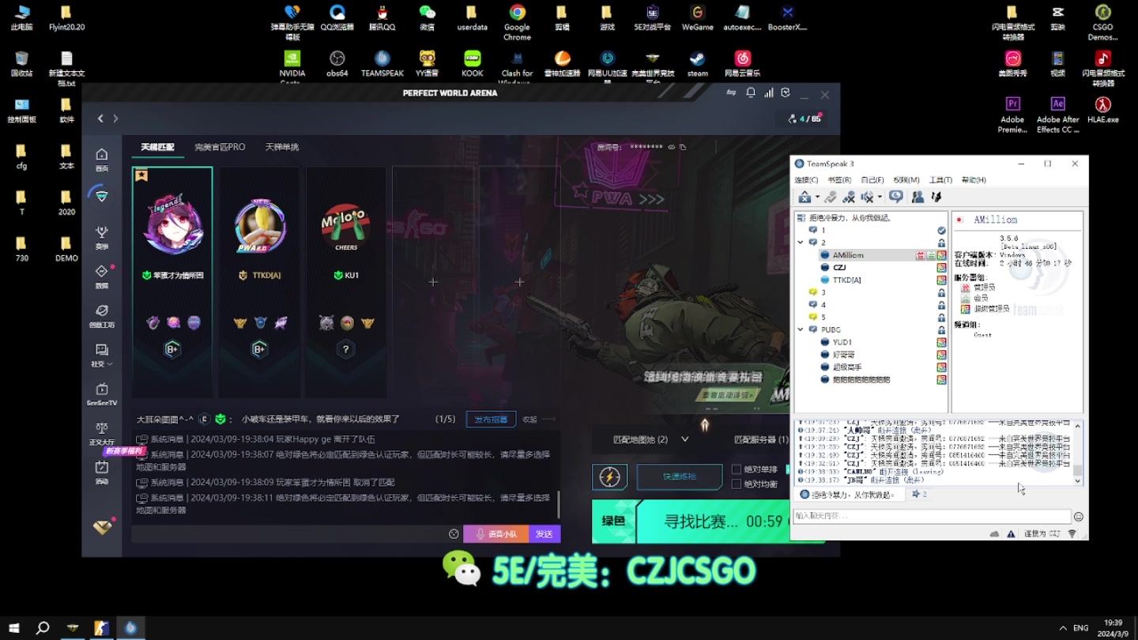This screenshot has width=1138, height=640.
Task: Click the diamond icon at sidebar bottom
Action: [102, 528]
